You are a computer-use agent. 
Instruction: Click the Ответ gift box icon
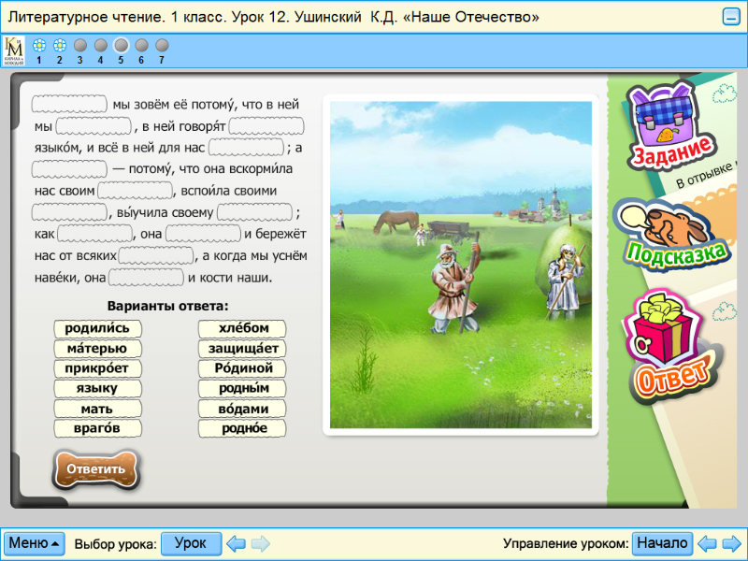pyautogui.click(x=671, y=344)
